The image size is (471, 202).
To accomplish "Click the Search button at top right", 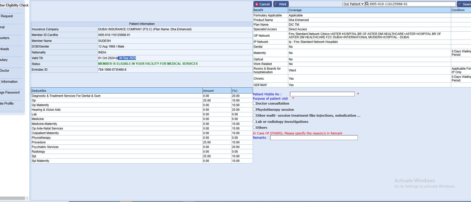I will point(464,4).
